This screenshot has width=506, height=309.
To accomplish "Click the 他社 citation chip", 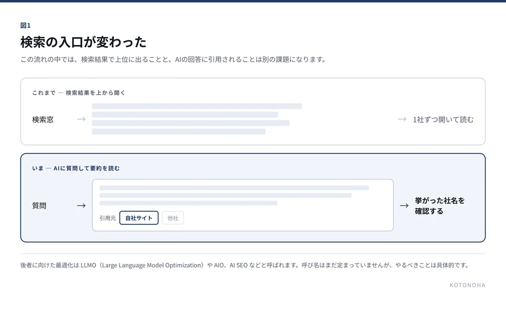I will pyautogui.click(x=172, y=218).
